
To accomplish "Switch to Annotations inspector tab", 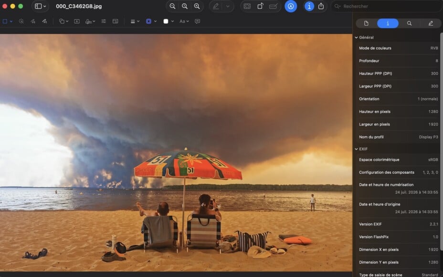I will point(431,23).
